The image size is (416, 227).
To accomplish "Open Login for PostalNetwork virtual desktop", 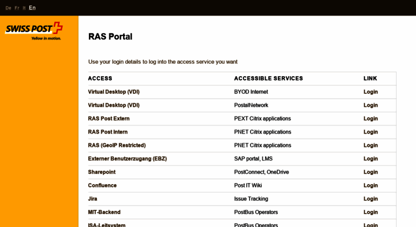I will click(370, 105).
